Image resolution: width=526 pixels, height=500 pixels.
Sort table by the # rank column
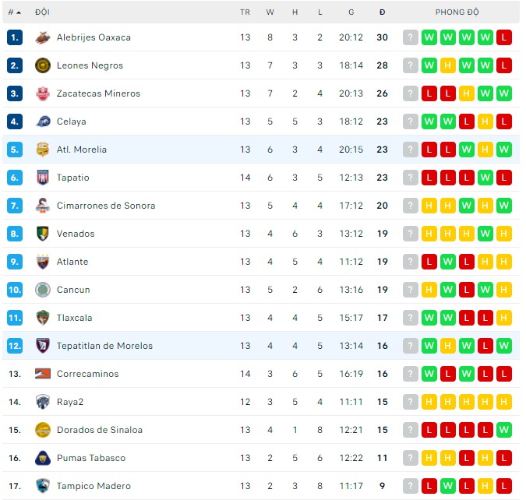pos(15,12)
